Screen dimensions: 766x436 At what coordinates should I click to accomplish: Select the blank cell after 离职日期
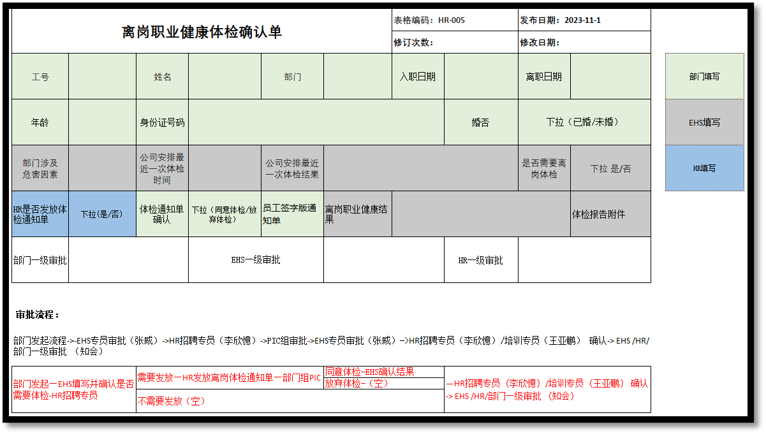click(x=610, y=76)
